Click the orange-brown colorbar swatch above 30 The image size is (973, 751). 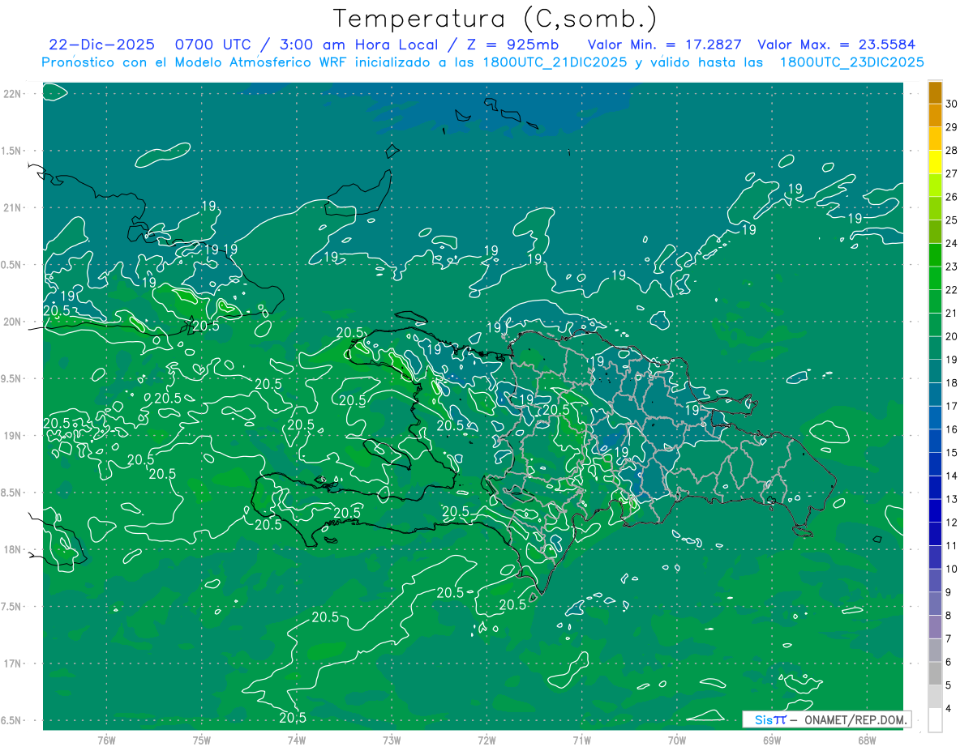pyautogui.click(x=935, y=93)
